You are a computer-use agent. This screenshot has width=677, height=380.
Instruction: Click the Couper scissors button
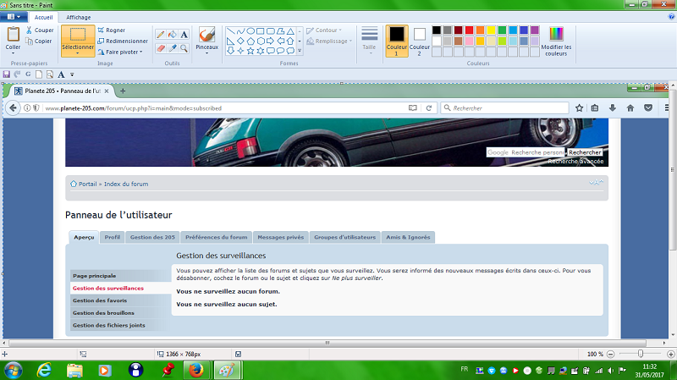[39, 30]
